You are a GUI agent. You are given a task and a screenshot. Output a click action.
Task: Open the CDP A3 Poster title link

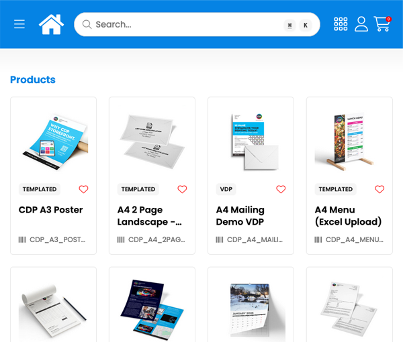(x=51, y=210)
